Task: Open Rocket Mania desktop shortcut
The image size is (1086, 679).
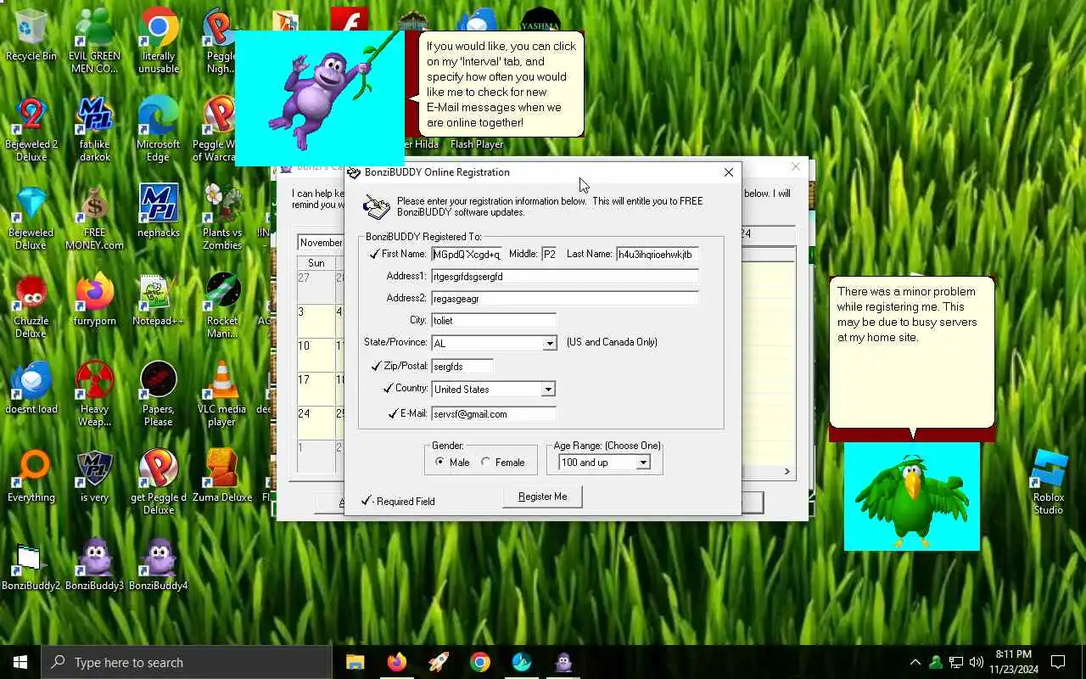Action: point(221,306)
